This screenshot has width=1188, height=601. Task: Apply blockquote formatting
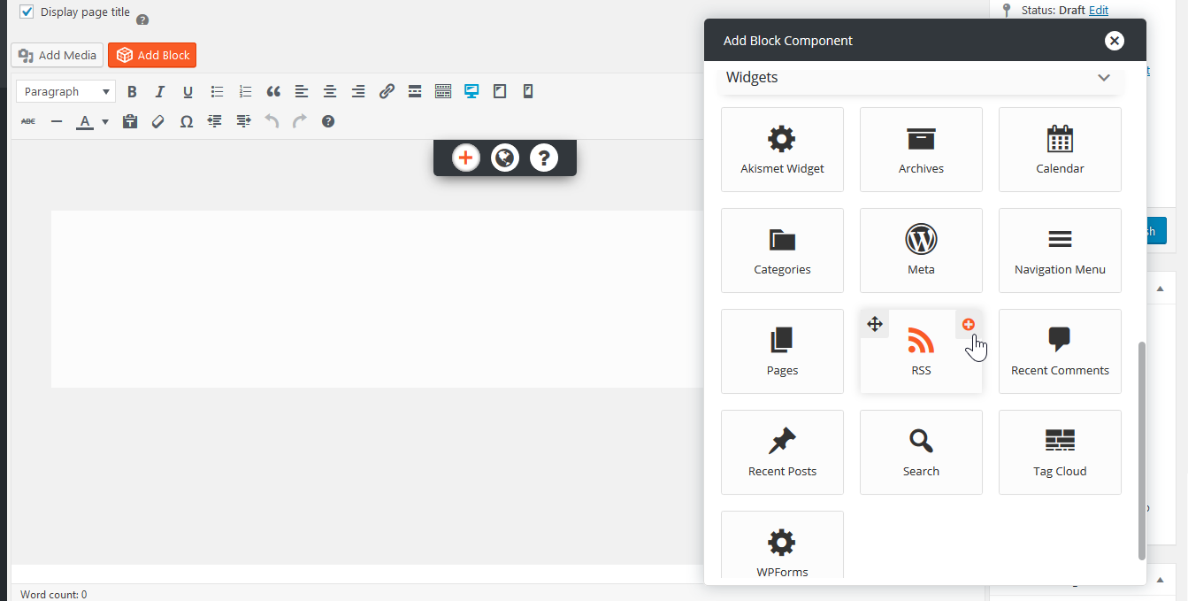pos(273,91)
